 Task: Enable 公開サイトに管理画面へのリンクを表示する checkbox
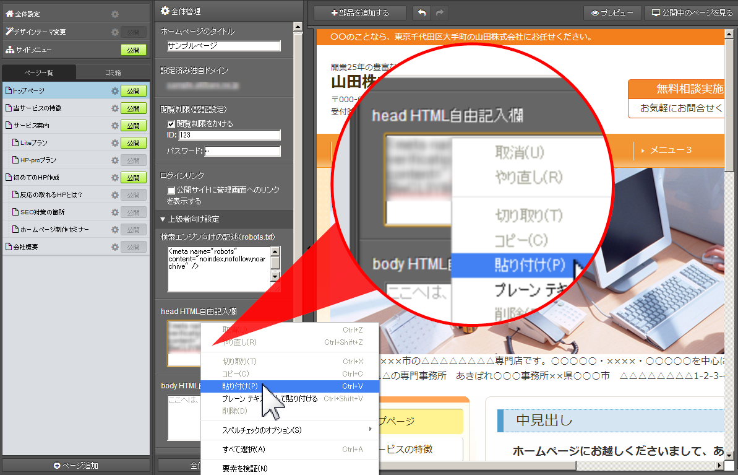(171, 190)
